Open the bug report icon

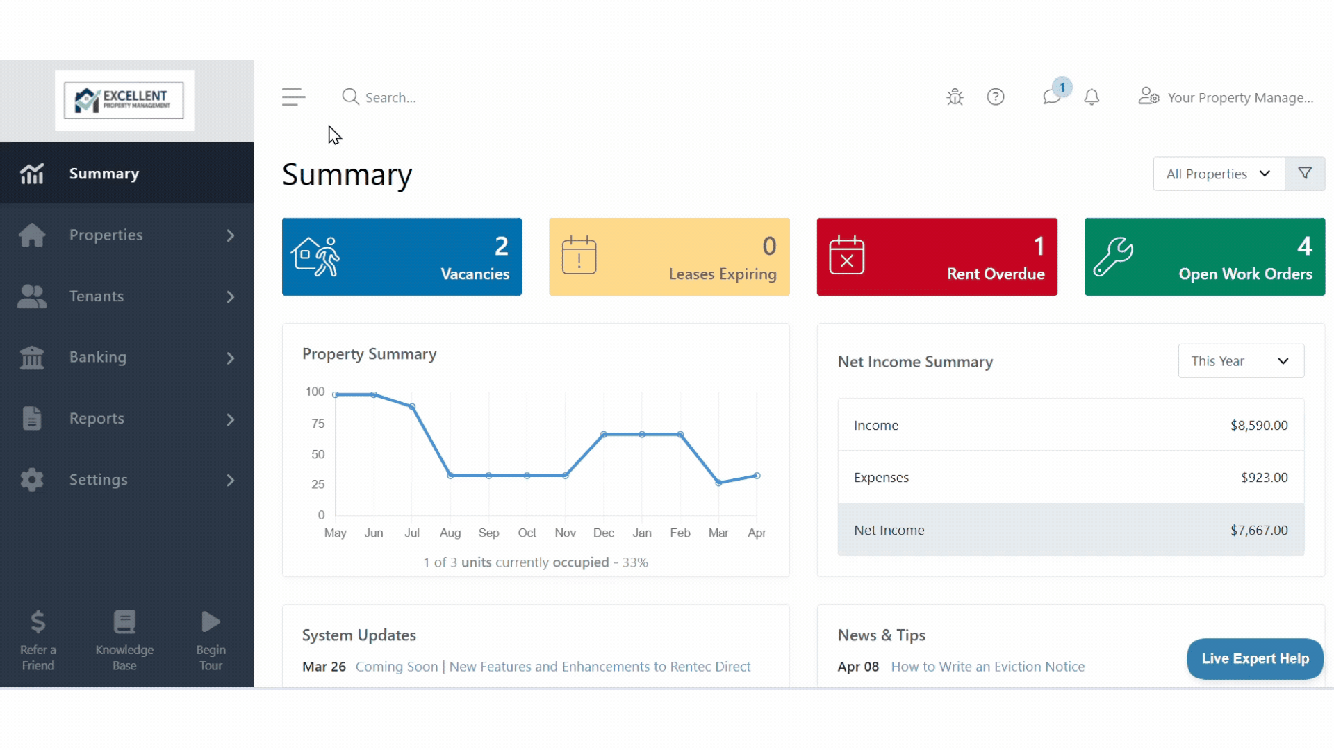[955, 97]
